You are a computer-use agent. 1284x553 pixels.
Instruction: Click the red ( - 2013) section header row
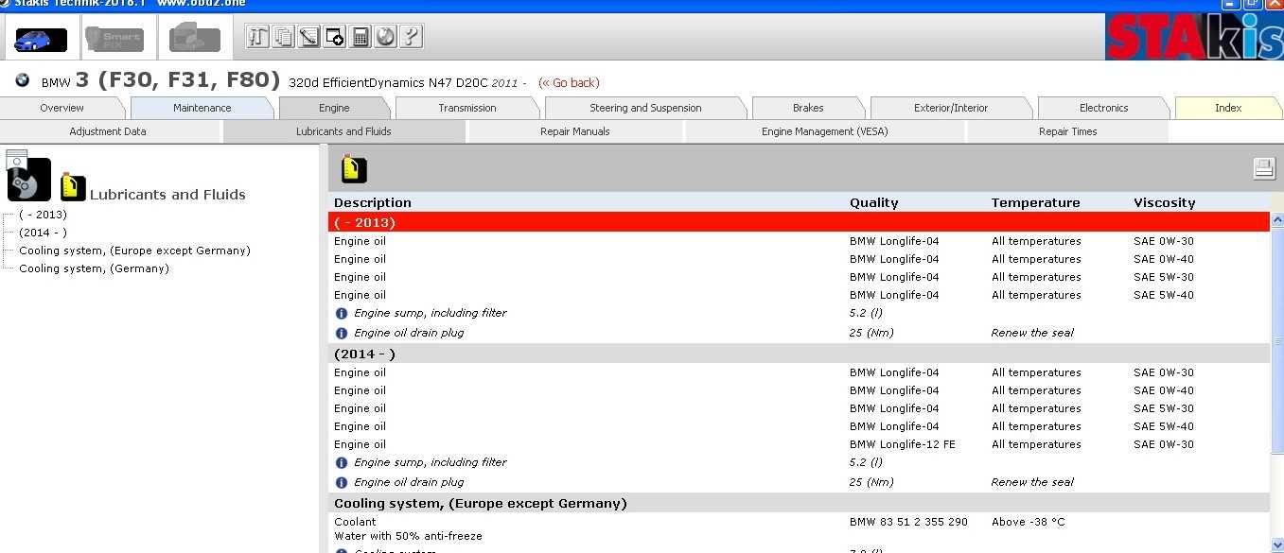(799, 222)
